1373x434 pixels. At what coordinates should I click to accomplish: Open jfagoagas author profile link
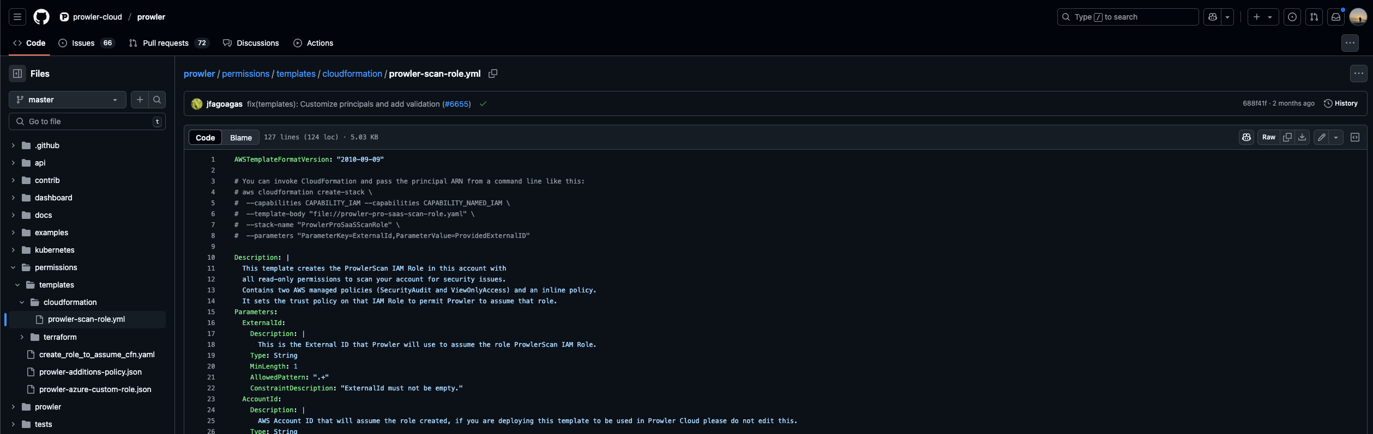[x=224, y=104]
